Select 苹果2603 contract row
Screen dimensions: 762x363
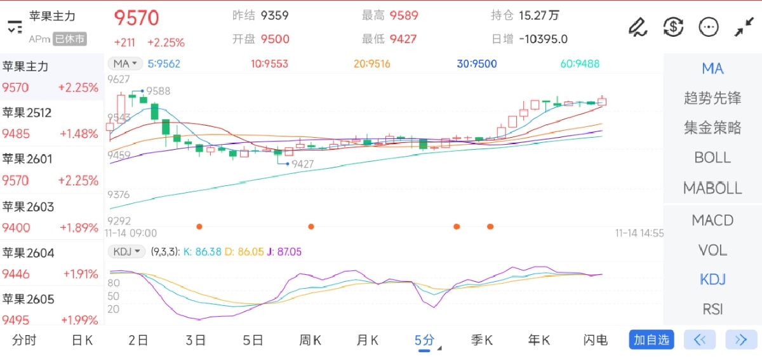(x=51, y=217)
